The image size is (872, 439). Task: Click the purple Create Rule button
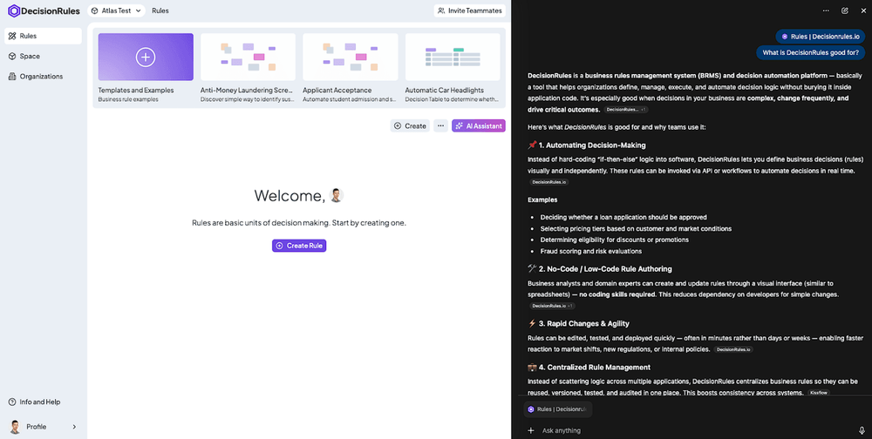(x=299, y=246)
